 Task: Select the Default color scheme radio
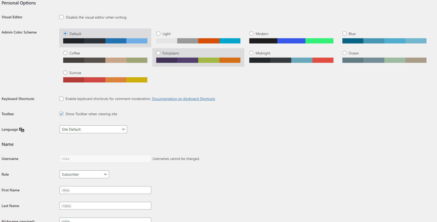[65, 33]
